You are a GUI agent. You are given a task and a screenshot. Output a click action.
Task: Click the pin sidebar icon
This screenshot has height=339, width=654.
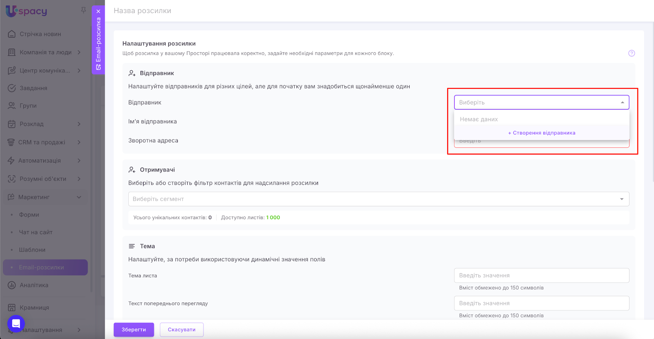[83, 10]
